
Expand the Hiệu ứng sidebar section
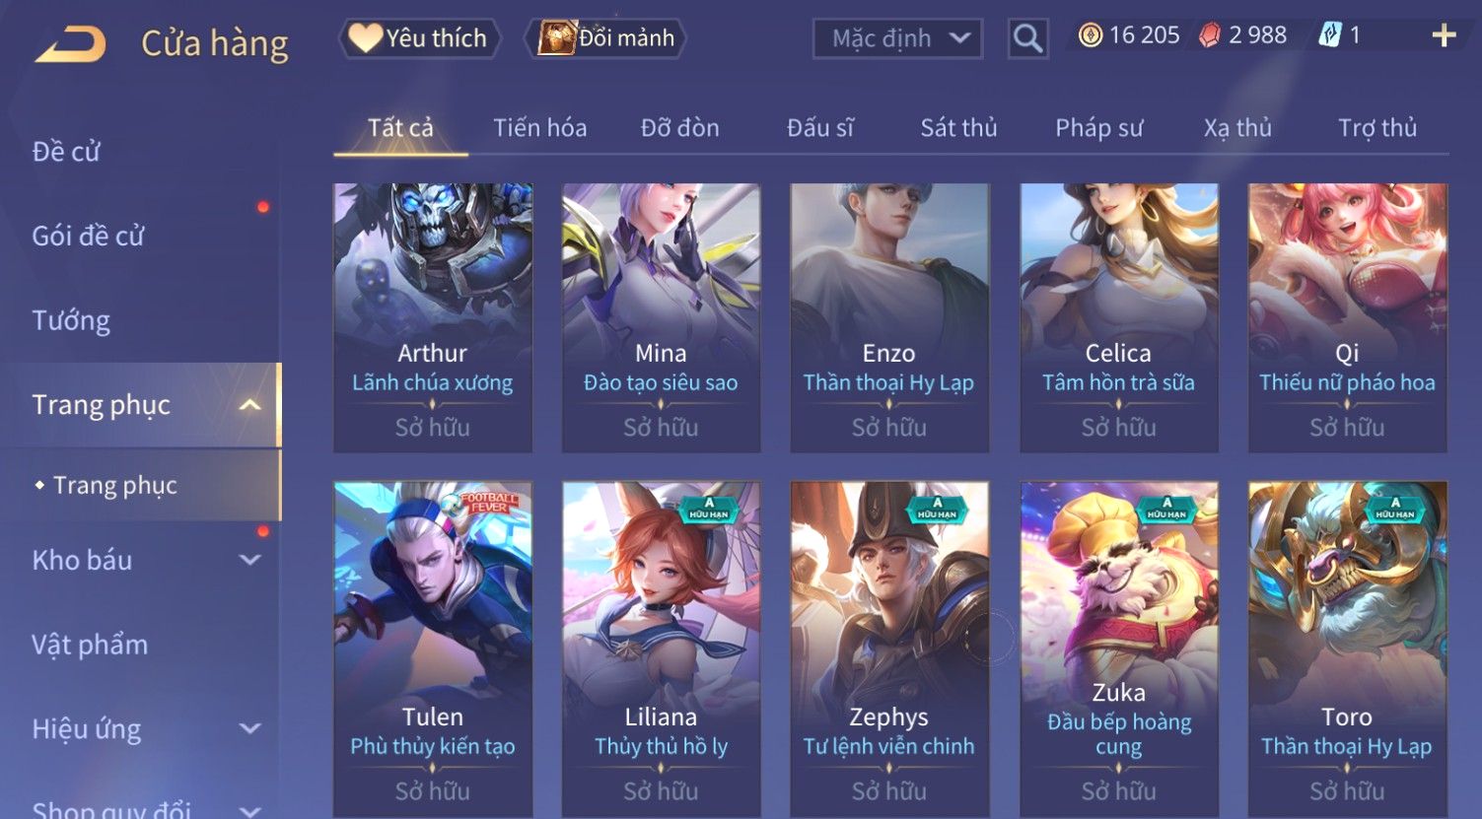(x=250, y=729)
